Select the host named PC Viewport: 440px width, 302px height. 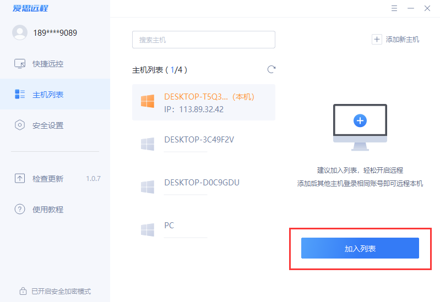pos(169,226)
